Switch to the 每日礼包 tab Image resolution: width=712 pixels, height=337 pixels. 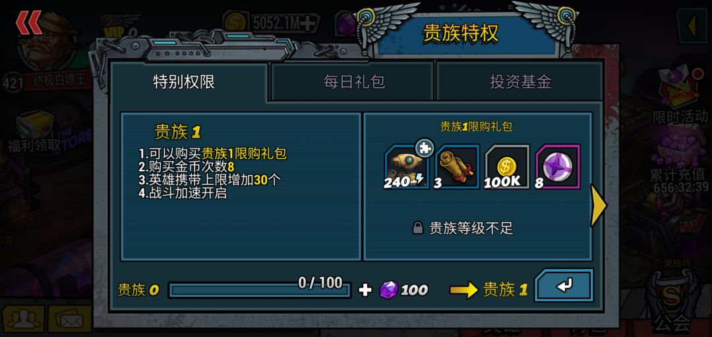(354, 82)
